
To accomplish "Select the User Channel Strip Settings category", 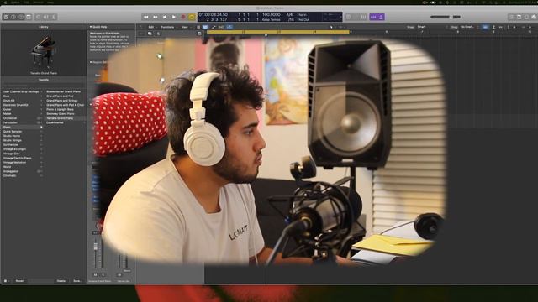I will click(21, 91).
